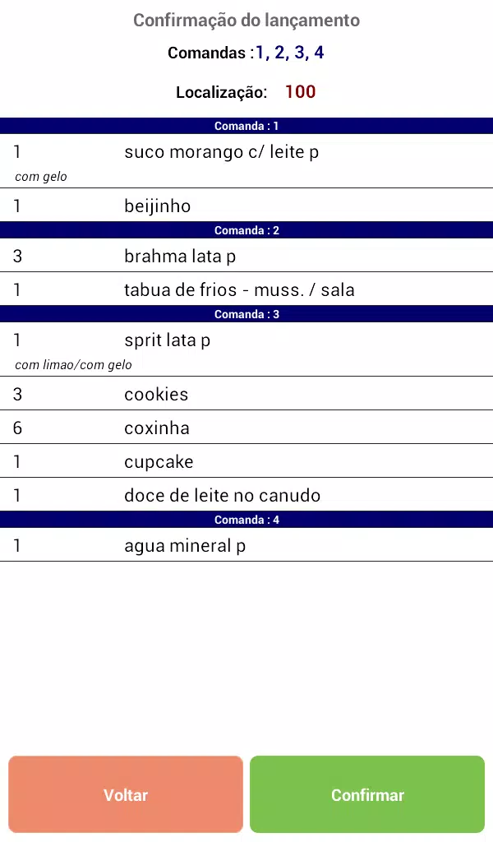Select the tabua de frios row

246,289
